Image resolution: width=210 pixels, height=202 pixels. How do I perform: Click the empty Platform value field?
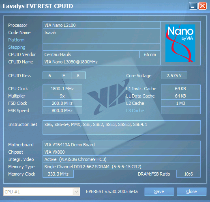101,40
